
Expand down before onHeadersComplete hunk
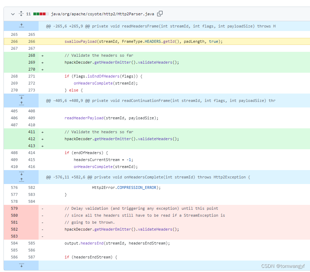point(21,174)
